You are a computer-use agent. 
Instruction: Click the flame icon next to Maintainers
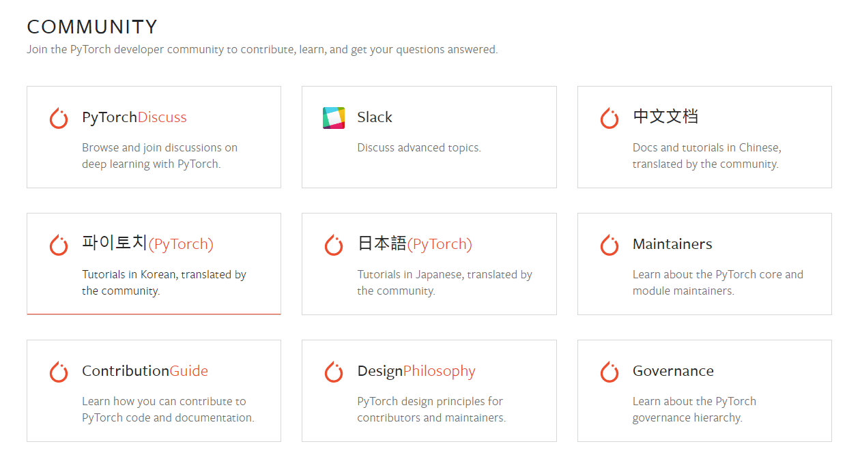pyautogui.click(x=610, y=245)
